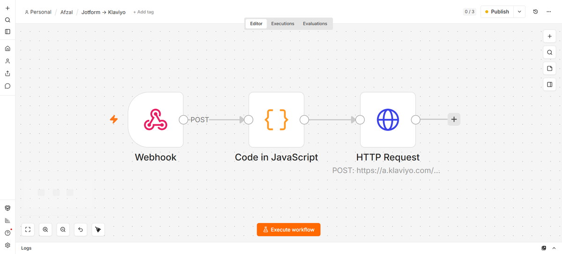Viewport: 562px width, 254px height.
Task: Publish the workflow
Action: pos(497,12)
